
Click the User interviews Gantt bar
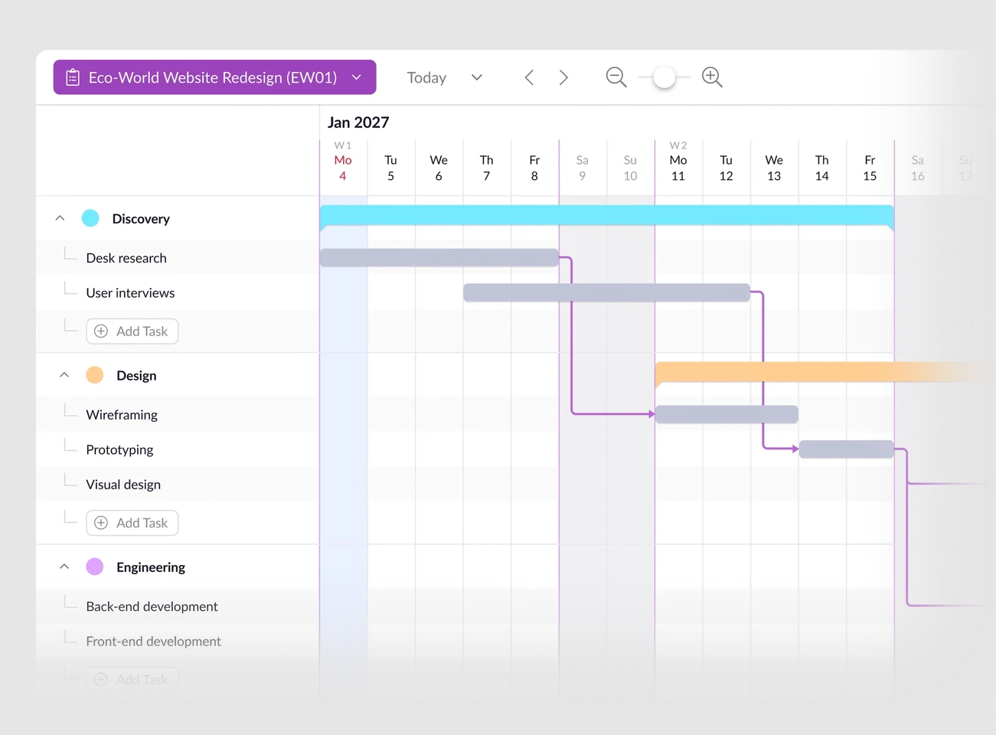[607, 292]
